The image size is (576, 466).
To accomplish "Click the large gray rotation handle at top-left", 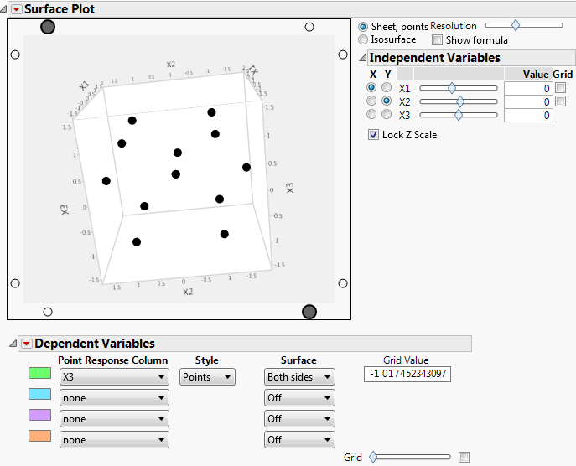I will [48, 27].
